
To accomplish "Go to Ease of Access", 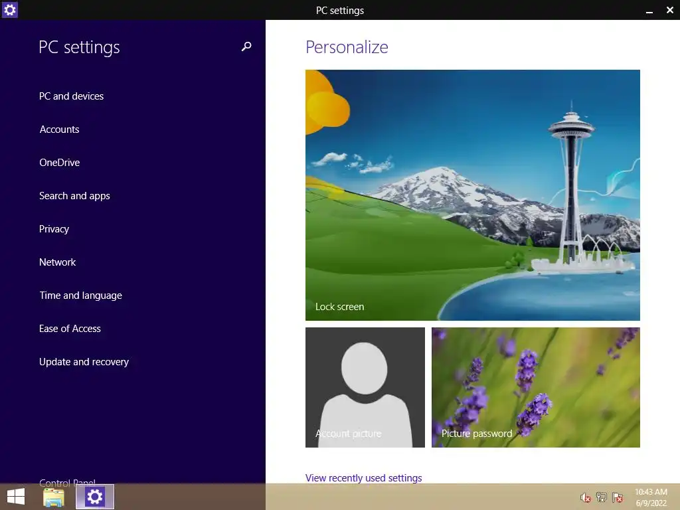I will point(70,329).
